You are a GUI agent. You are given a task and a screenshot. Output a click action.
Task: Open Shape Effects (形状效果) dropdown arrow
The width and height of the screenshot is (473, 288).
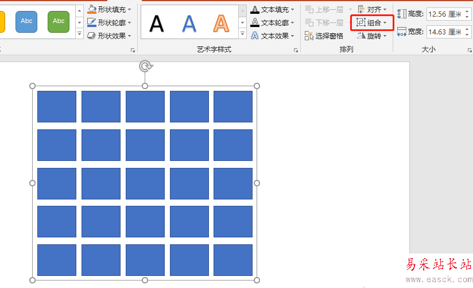[129, 36]
